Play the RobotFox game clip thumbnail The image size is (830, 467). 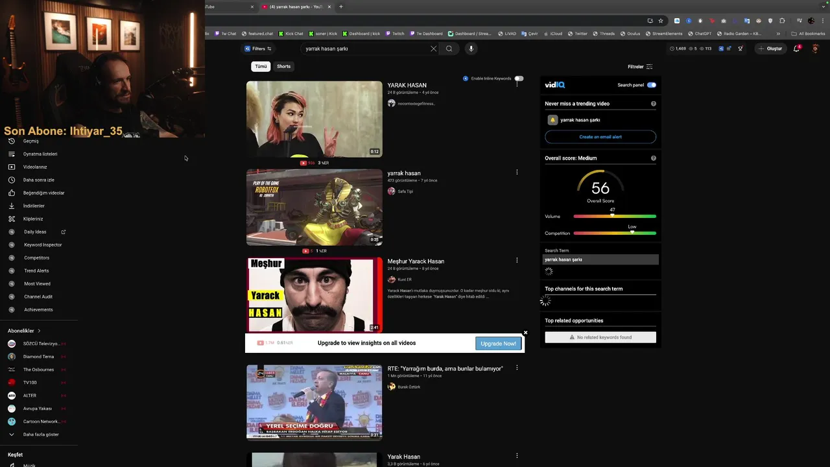coord(314,208)
